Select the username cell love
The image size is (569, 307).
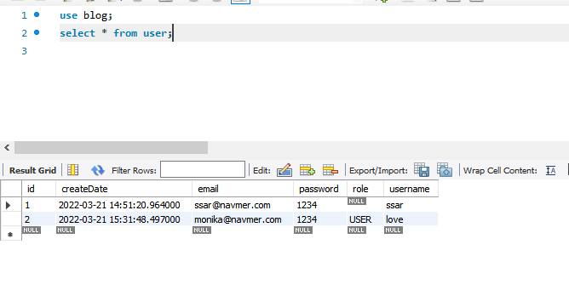(411, 219)
